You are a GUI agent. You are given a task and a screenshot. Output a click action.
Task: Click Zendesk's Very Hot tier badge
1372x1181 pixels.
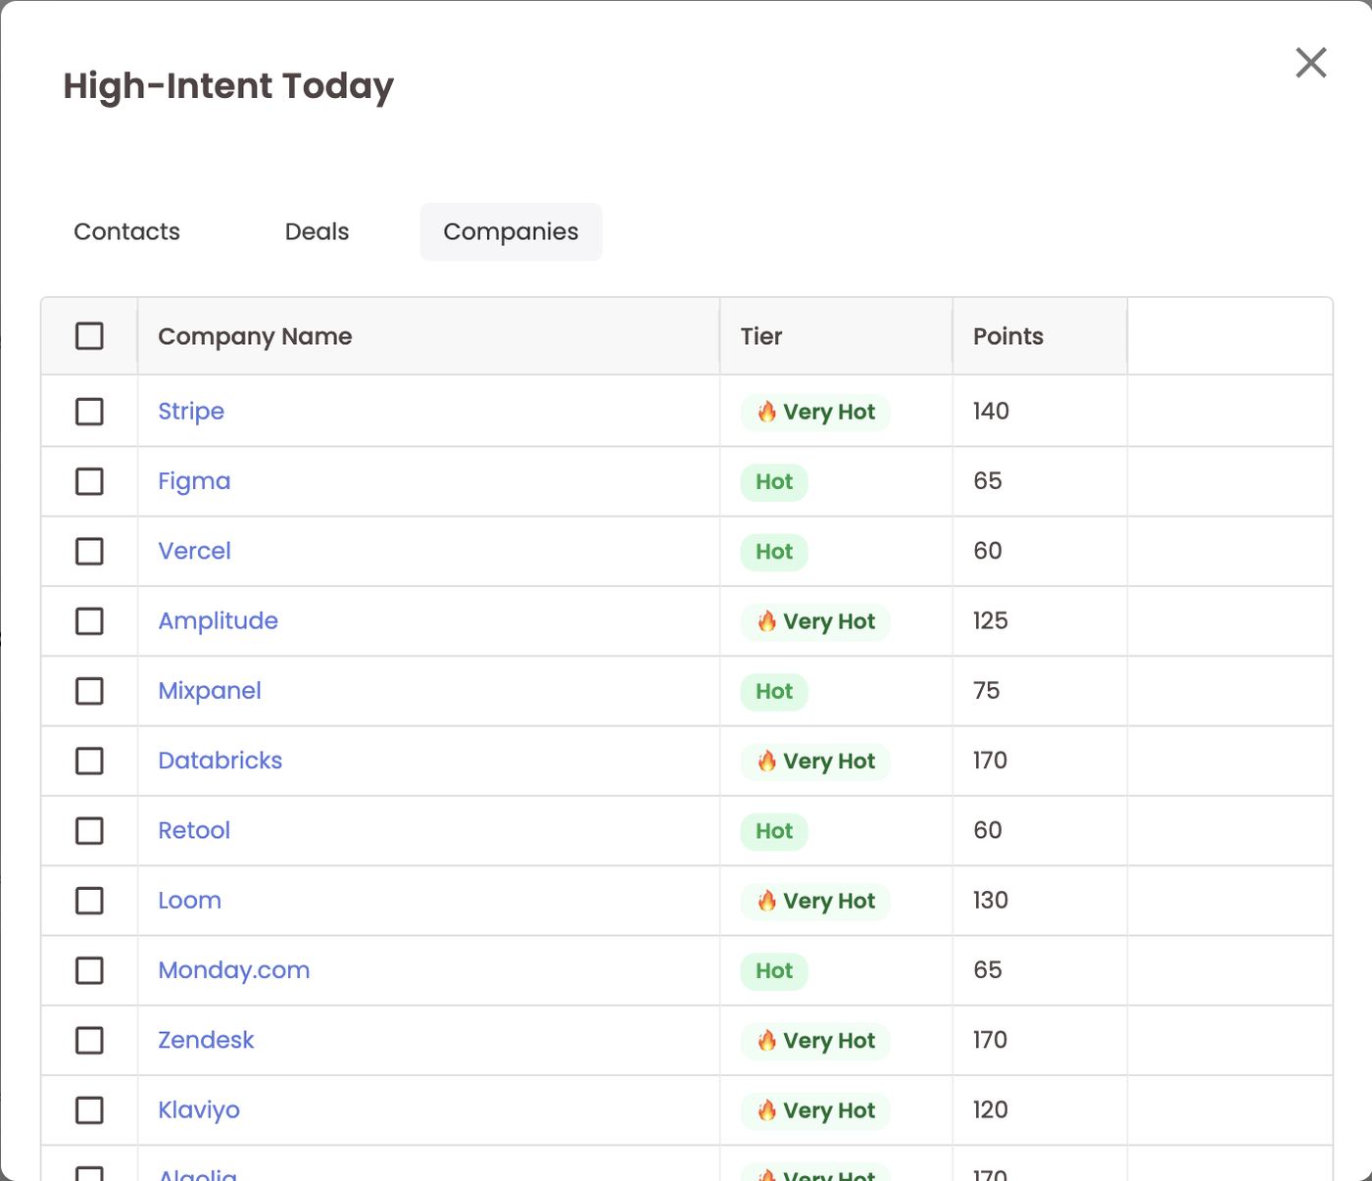click(815, 1041)
